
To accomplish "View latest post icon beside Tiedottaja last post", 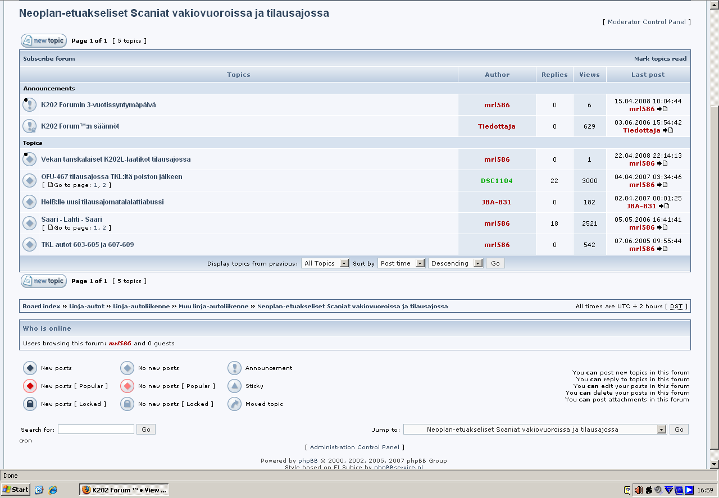I will pos(668,131).
